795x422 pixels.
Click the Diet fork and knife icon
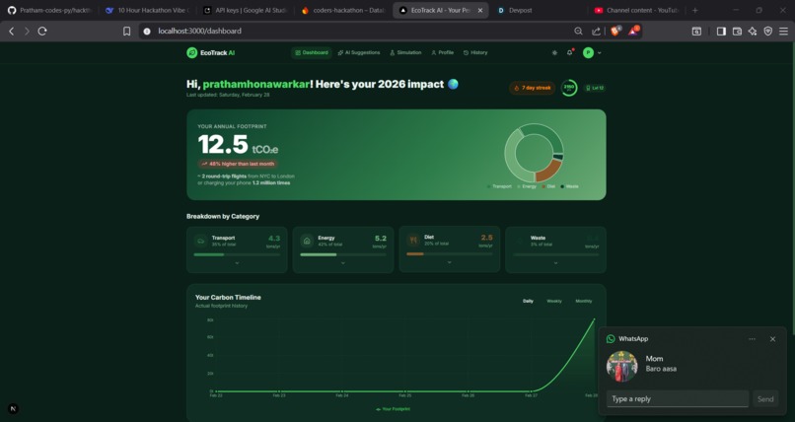(x=413, y=241)
